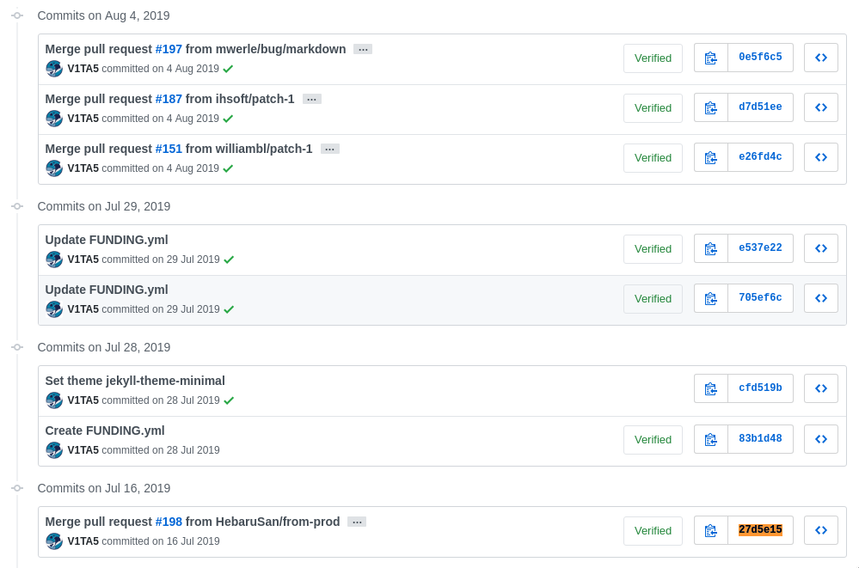
Task: Browse repository at commit 705ef6c
Action: point(820,298)
